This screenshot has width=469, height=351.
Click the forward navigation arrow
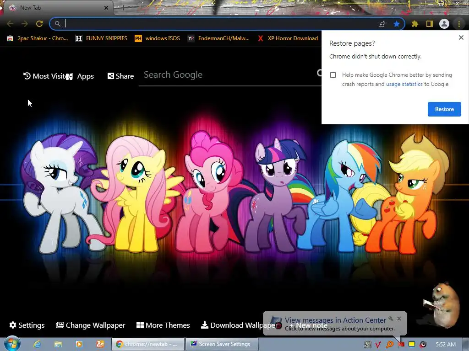[x=25, y=24]
